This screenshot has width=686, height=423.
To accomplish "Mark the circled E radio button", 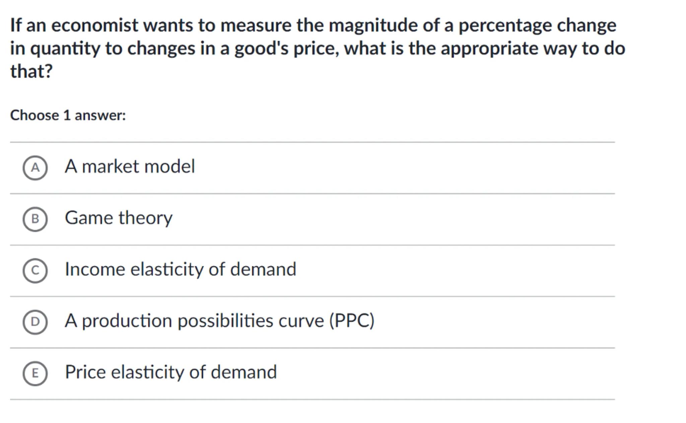I will (x=35, y=373).
